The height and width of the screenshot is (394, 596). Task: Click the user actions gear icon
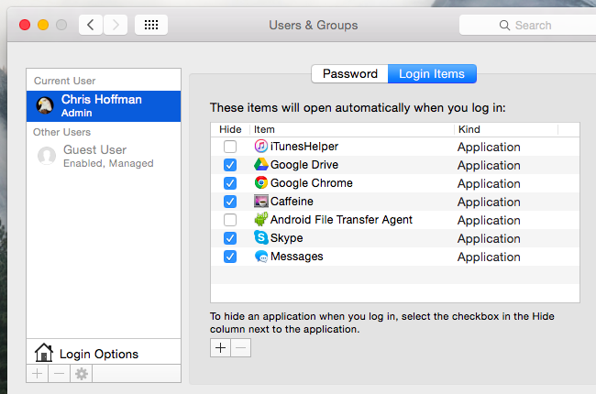point(82,374)
